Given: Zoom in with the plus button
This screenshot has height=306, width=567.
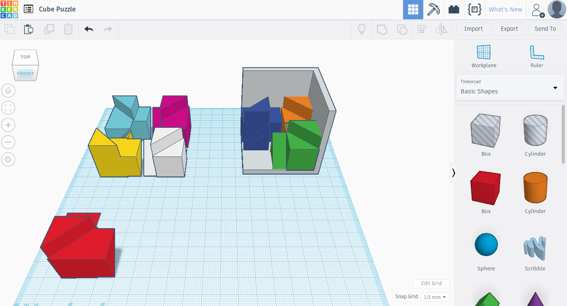Looking at the screenshot, I should [8, 125].
